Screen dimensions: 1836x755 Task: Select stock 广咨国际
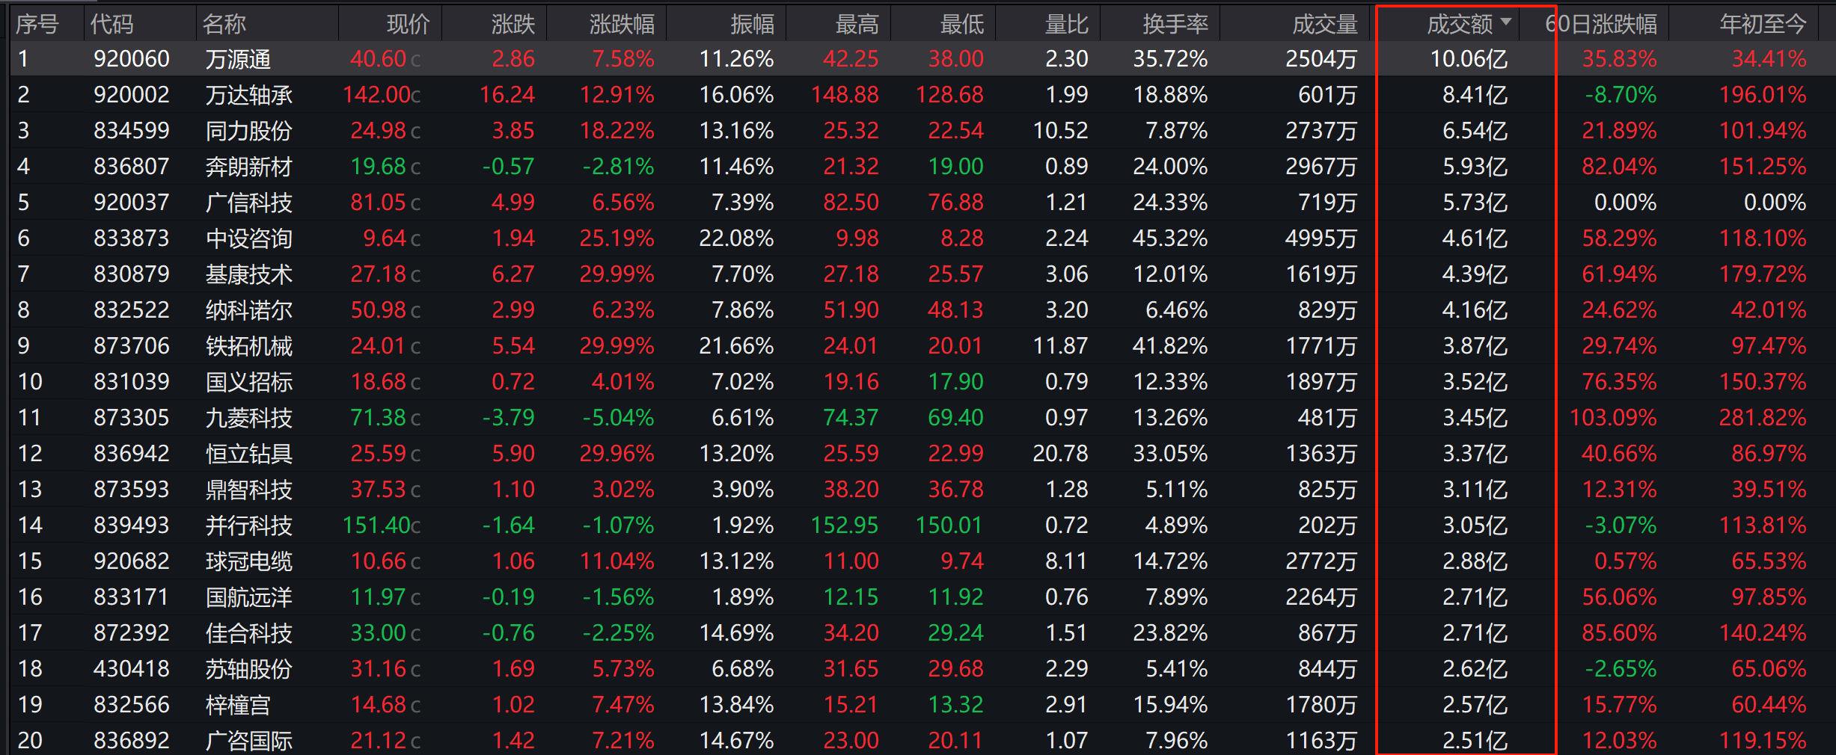pos(249,741)
